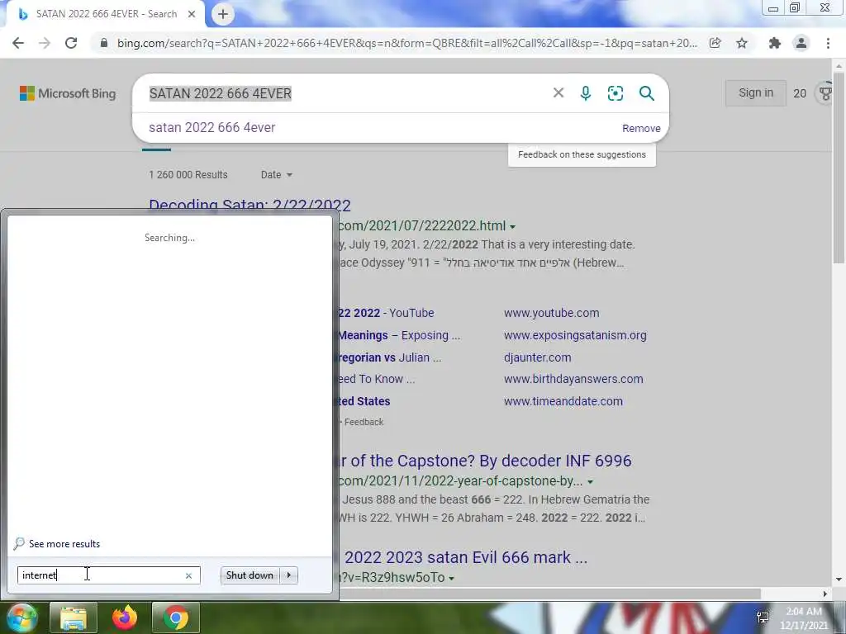This screenshot has height=634, width=846.
Task: Click the scroll right arrow at bottom
Action: tap(825, 594)
